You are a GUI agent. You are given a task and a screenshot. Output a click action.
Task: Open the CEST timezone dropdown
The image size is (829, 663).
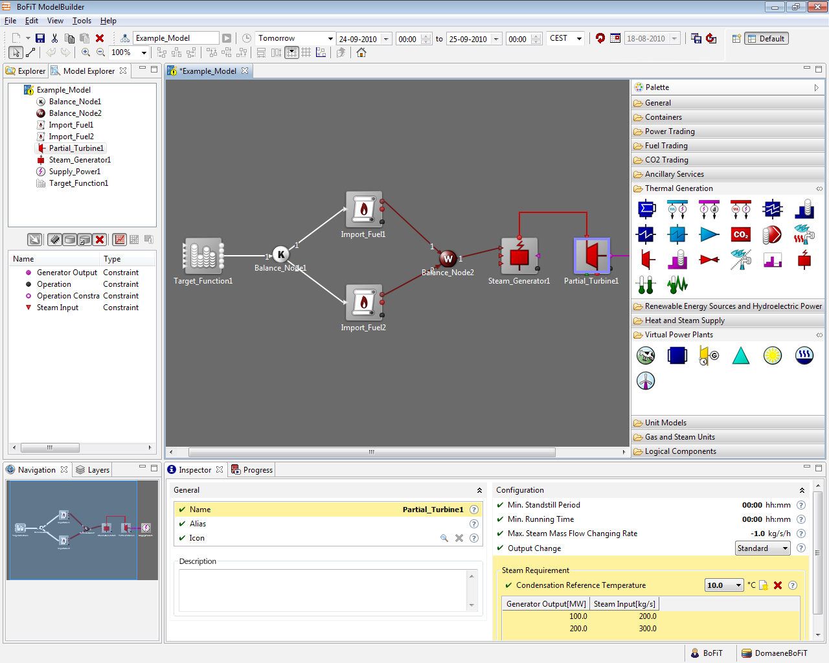[579, 39]
